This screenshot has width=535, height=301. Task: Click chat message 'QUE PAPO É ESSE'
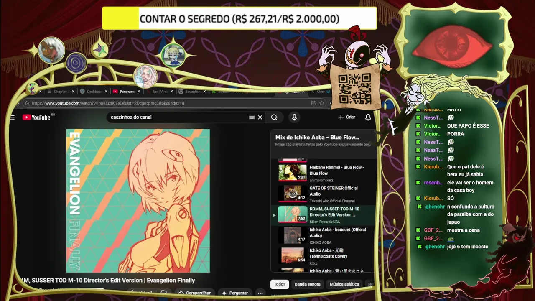click(468, 126)
